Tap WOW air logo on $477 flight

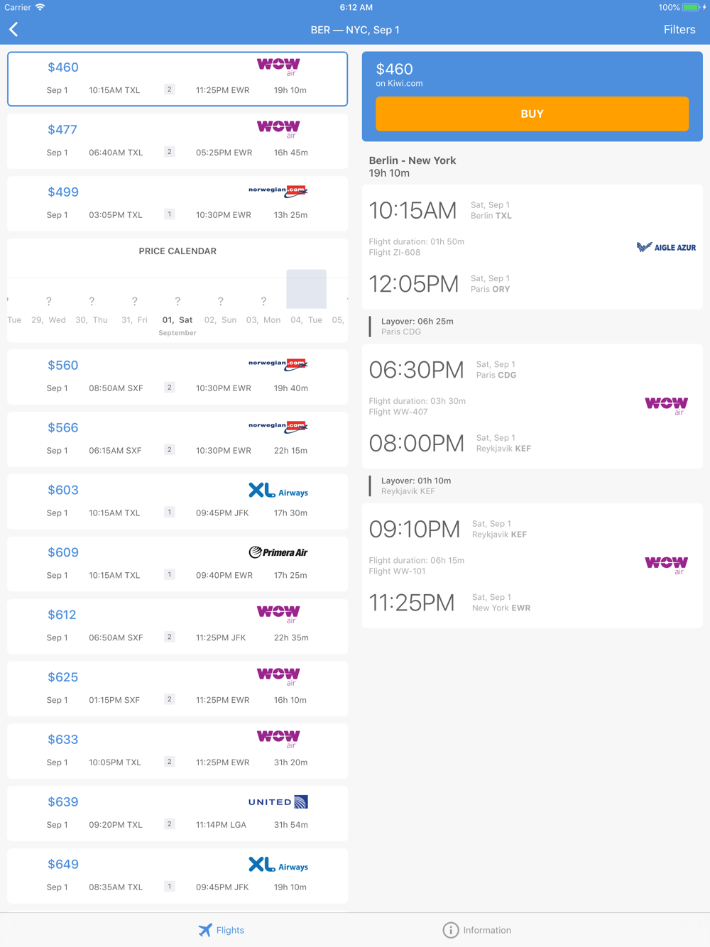(x=278, y=128)
